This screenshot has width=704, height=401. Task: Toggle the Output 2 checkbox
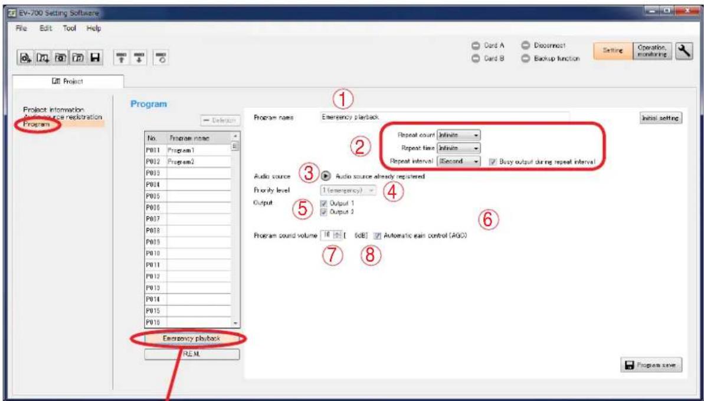[325, 211]
